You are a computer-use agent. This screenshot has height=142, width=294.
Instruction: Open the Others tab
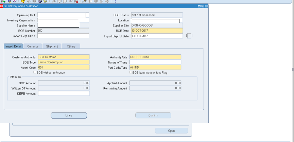[71, 47]
